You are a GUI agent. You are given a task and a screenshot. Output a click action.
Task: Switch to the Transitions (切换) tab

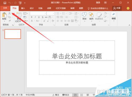tap(40, 8)
